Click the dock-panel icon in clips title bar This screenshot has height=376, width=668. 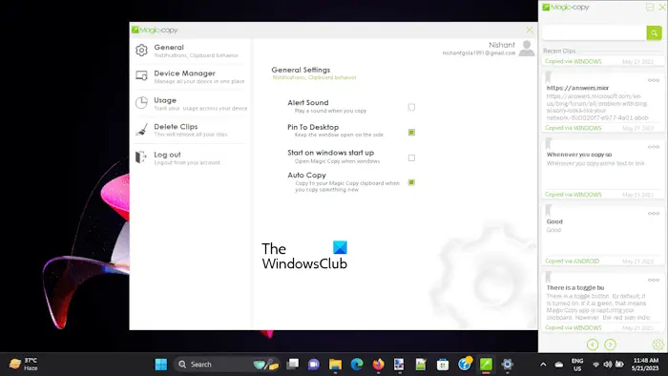coord(650,8)
